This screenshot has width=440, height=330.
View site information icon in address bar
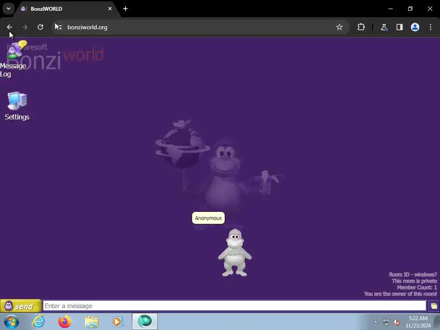point(58,27)
